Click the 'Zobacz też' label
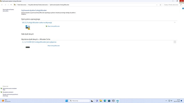184x103 pixels. point(6,86)
